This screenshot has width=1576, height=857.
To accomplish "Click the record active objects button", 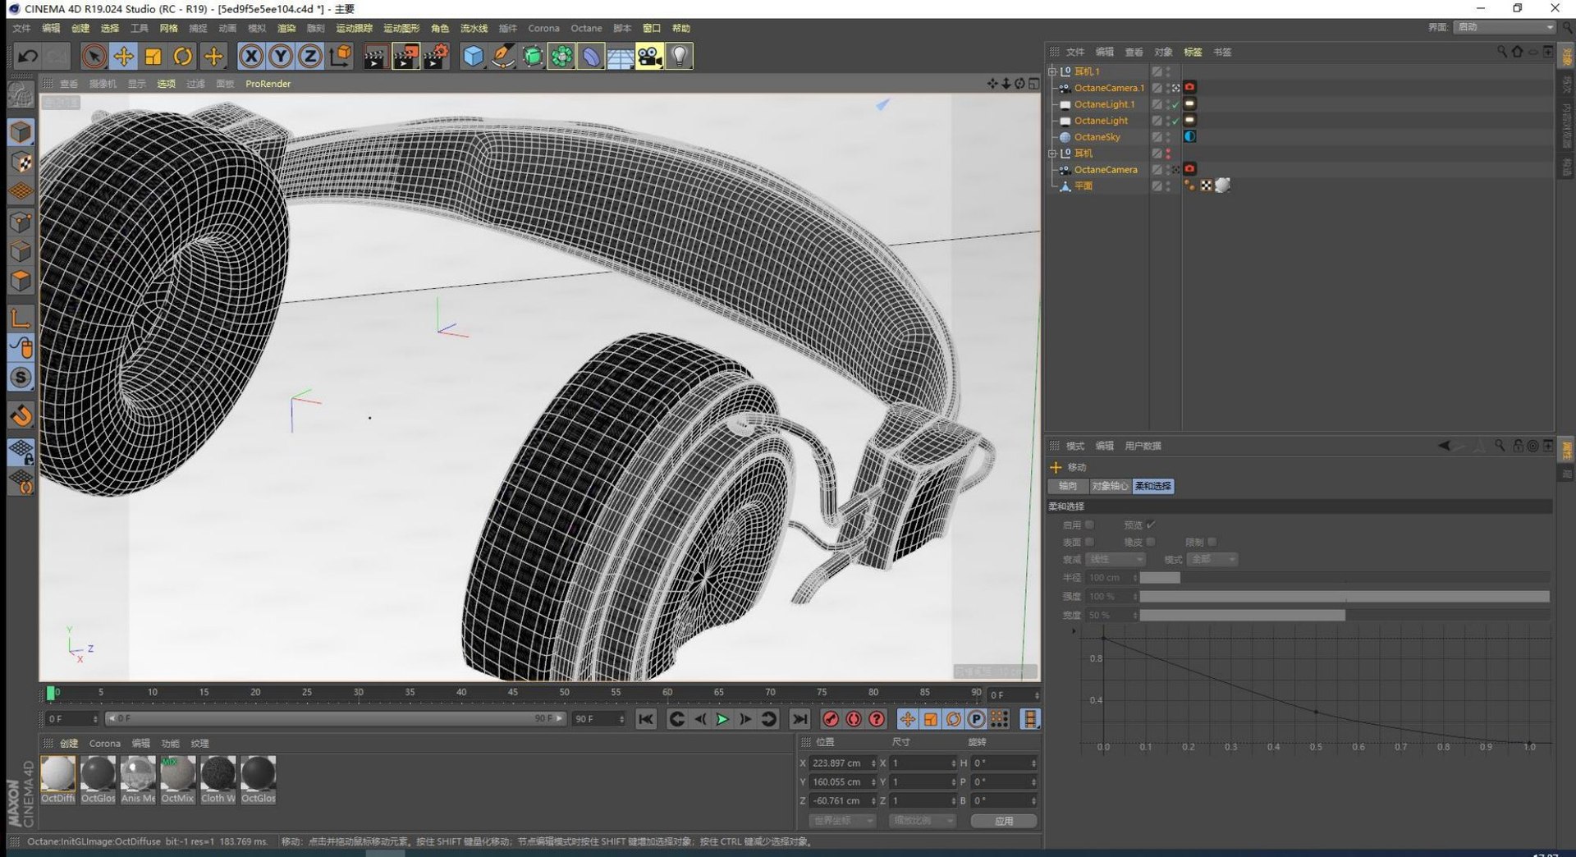I will click(x=831, y=719).
